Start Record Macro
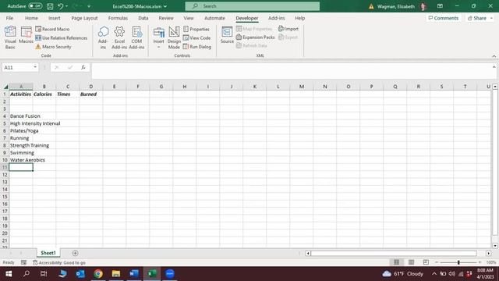The width and height of the screenshot is (499, 281). click(52, 29)
